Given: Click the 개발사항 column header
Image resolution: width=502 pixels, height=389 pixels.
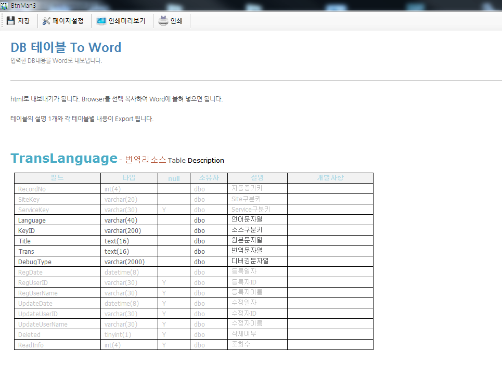Looking at the screenshot, I should coord(330,178).
